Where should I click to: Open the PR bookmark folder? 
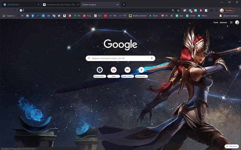tap(21, 16)
